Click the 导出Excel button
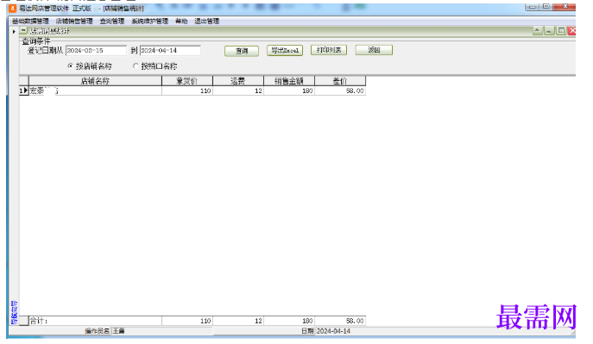 pos(285,50)
